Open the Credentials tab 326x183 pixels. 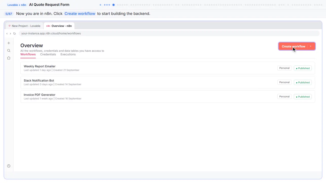48,54
